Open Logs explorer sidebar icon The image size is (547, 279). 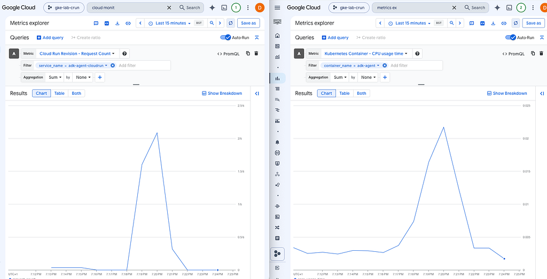point(278,100)
